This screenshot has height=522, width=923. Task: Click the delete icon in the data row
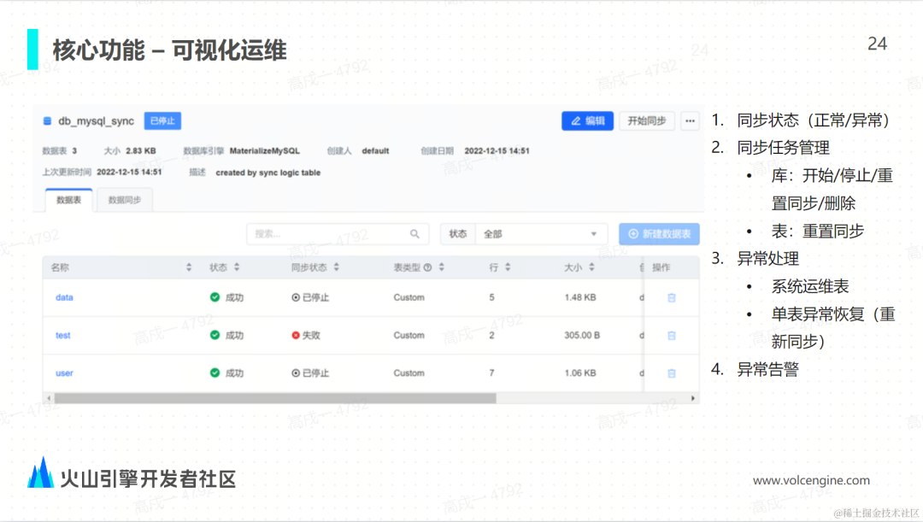click(x=672, y=298)
